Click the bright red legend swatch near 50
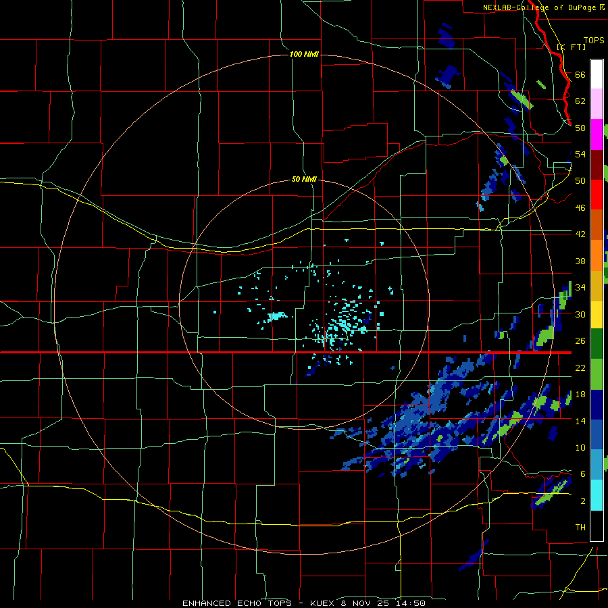 coord(597,195)
